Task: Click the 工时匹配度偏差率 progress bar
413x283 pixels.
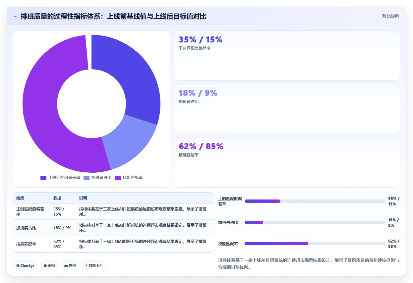Action: pos(315,201)
